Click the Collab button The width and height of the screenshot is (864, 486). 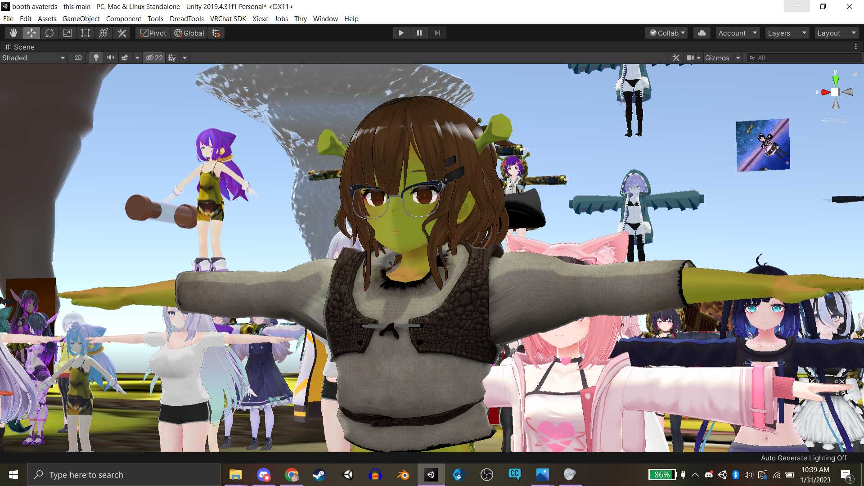click(x=667, y=33)
